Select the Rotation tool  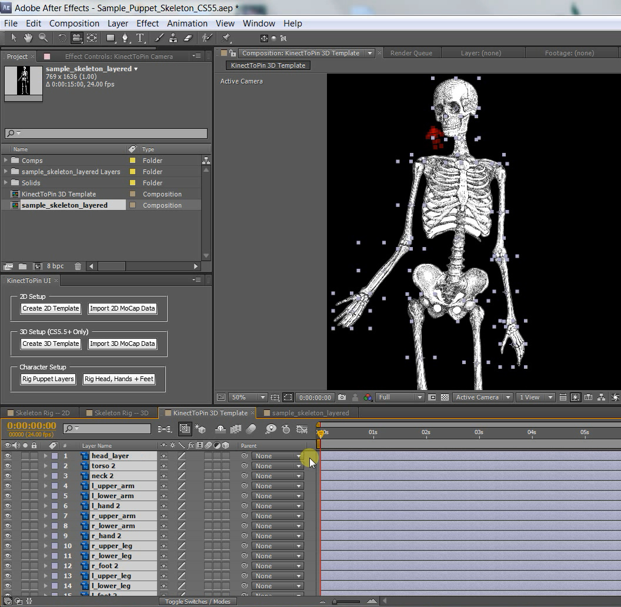point(62,38)
